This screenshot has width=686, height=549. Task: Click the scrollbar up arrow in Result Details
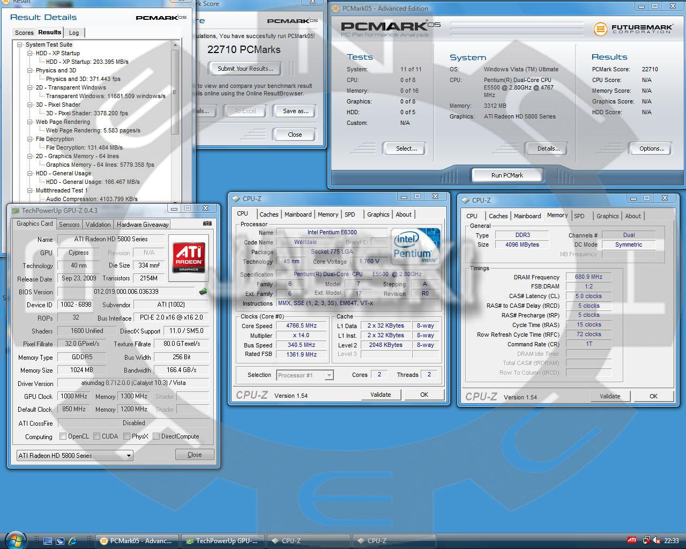coord(175,46)
